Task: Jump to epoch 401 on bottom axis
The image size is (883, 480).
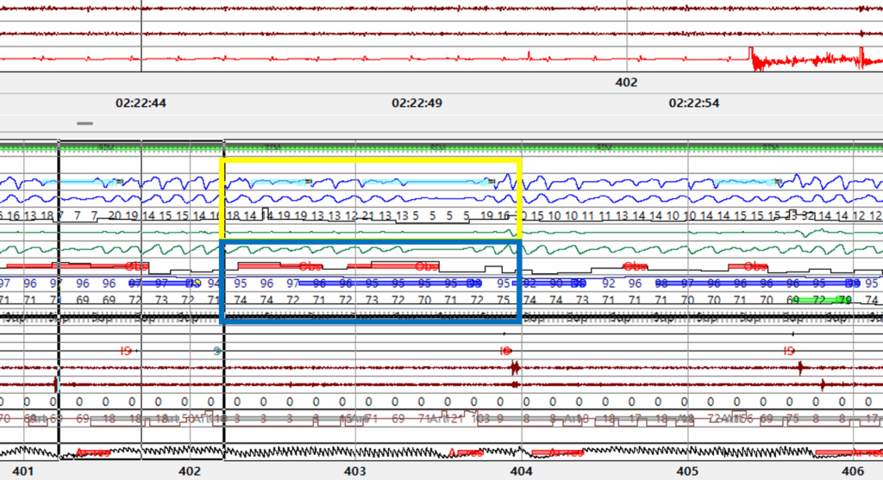Action: click(x=23, y=471)
